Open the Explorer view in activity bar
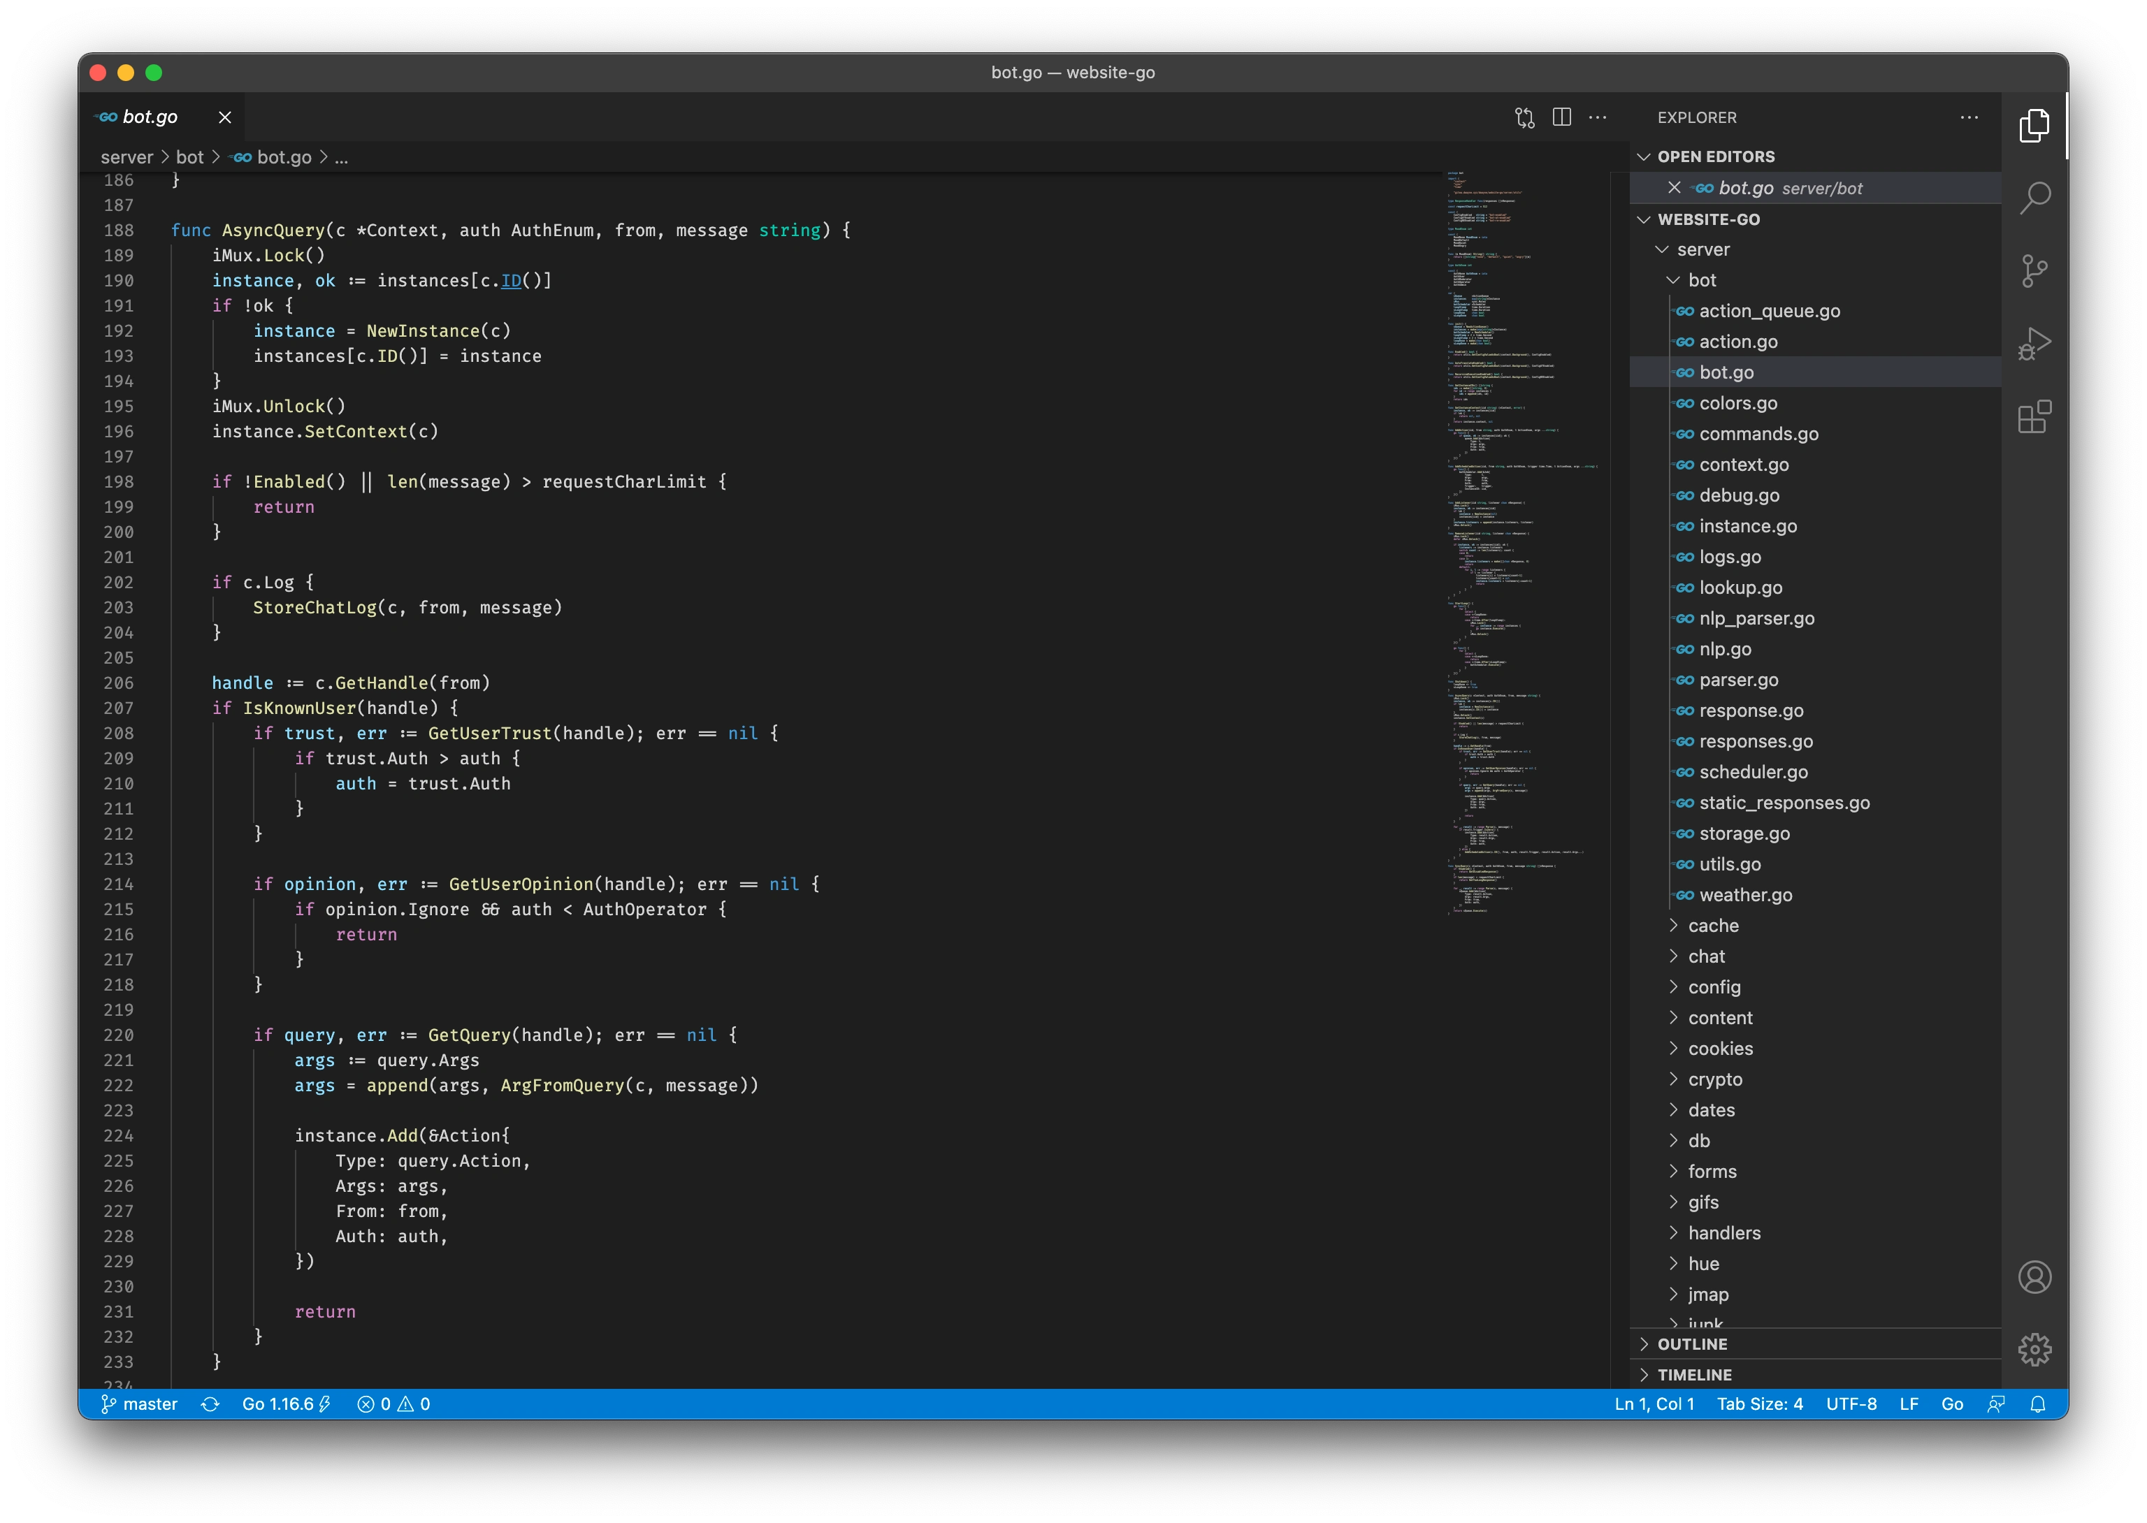The height and width of the screenshot is (1523, 2147). click(x=2034, y=126)
